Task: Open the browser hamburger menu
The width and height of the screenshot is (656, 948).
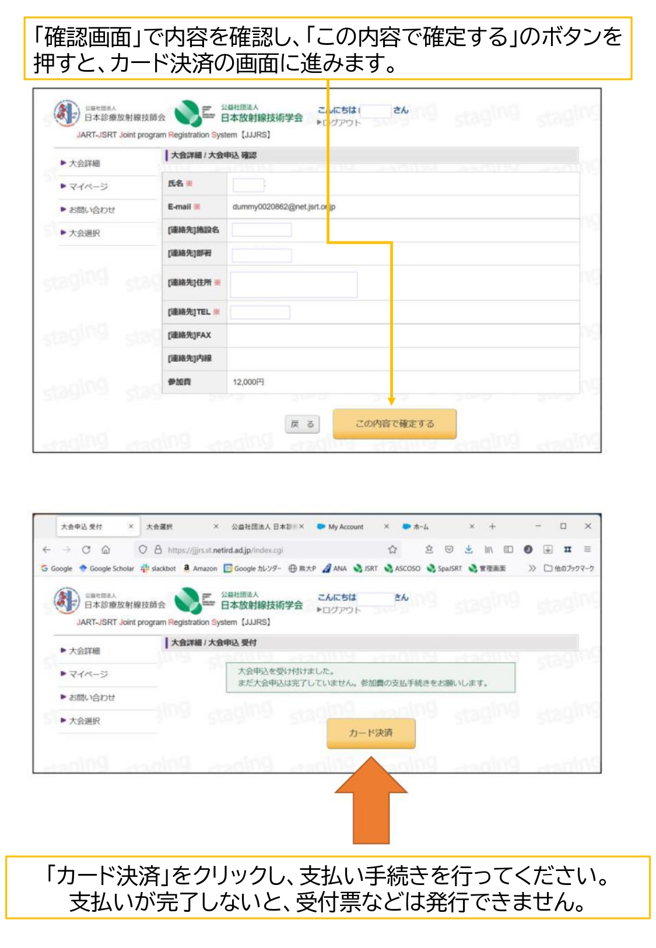Action: point(587,550)
